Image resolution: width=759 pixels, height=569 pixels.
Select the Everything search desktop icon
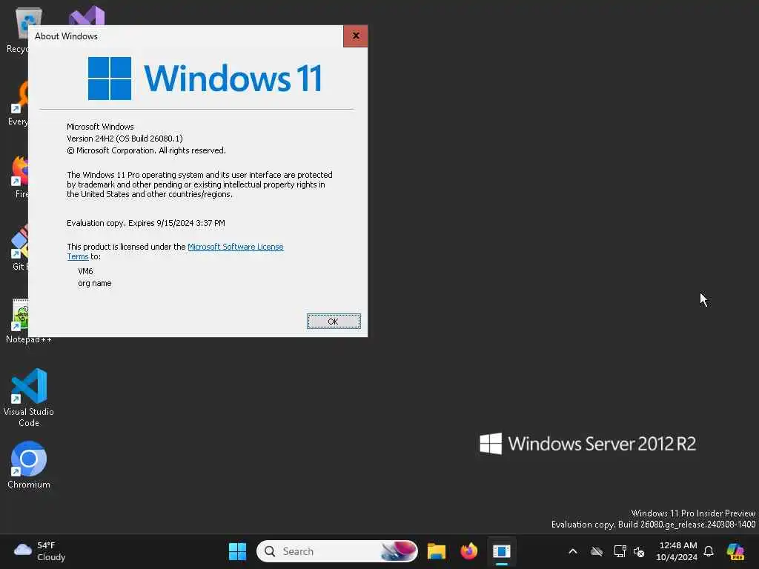click(x=19, y=104)
